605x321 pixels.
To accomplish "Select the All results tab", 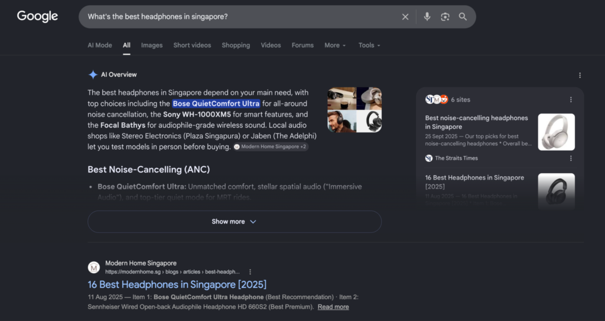I will click(x=126, y=45).
